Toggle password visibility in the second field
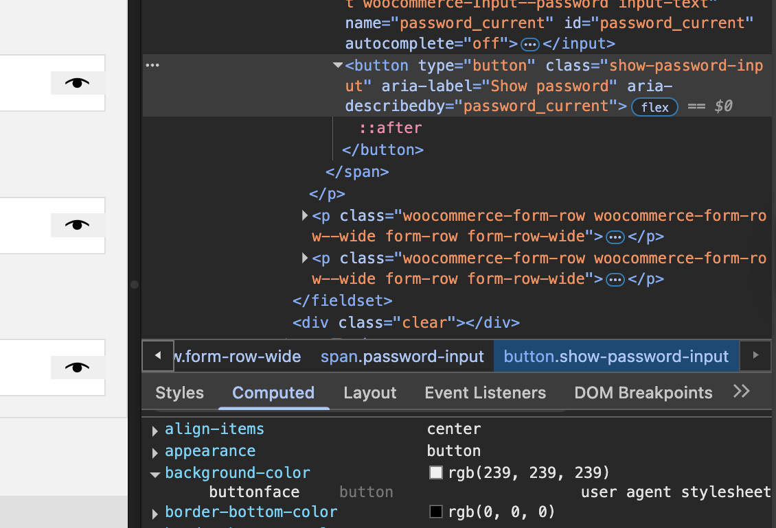This screenshot has height=528, width=776. point(77,225)
